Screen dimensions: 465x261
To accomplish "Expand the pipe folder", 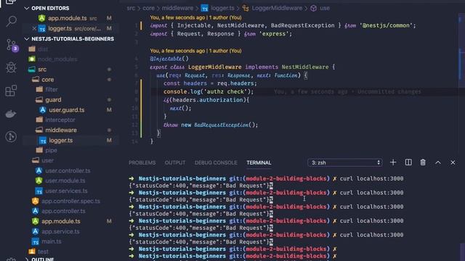I will (x=51, y=150).
